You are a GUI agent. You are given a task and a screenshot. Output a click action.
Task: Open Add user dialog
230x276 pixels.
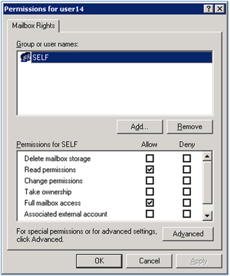139,127
